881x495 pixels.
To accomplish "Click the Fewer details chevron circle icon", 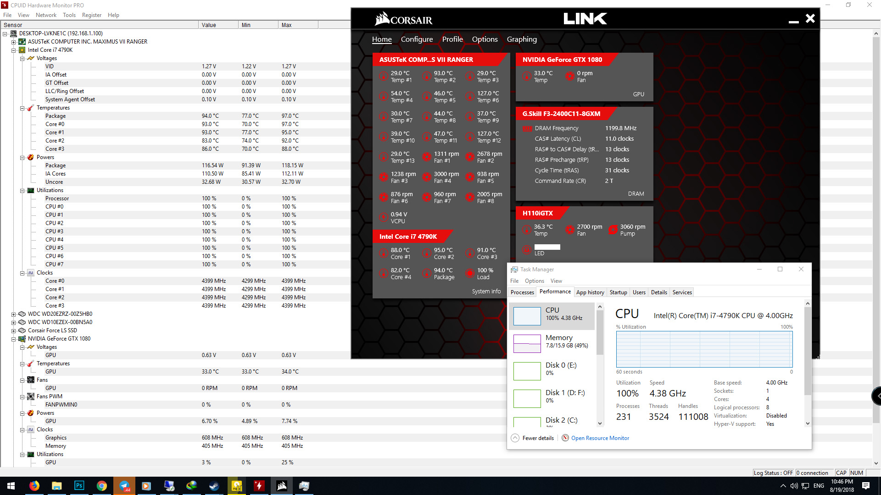I will click(515, 438).
